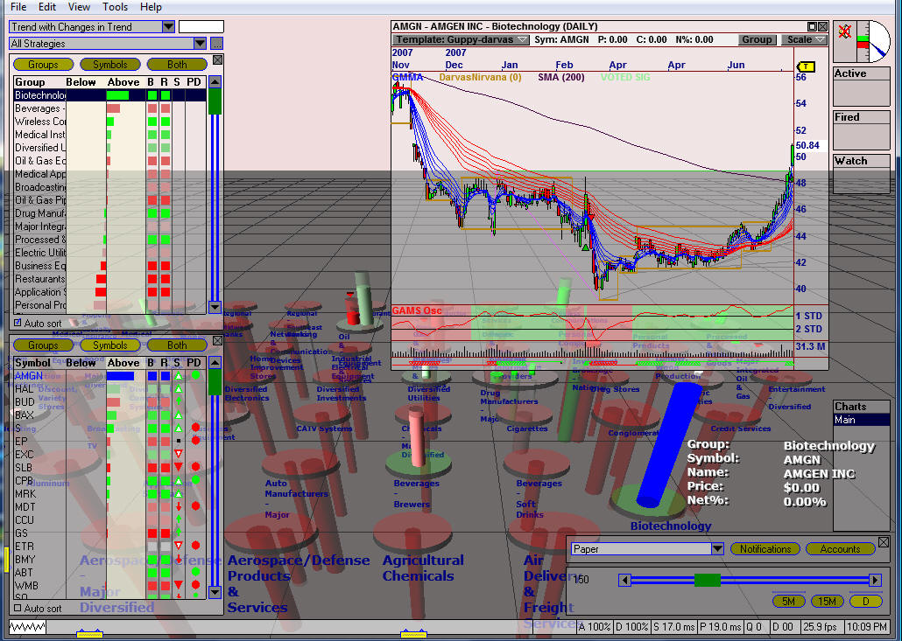The height and width of the screenshot is (641, 902).
Task: Select the Watch panel
Action: point(861,173)
